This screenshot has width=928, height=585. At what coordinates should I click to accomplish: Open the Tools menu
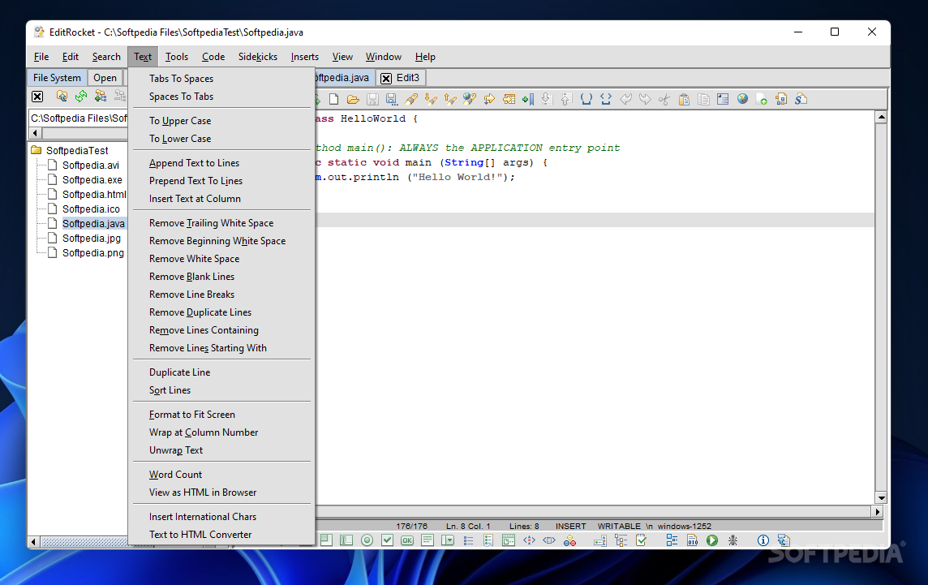pyautogui.click(x=176, y=57)
